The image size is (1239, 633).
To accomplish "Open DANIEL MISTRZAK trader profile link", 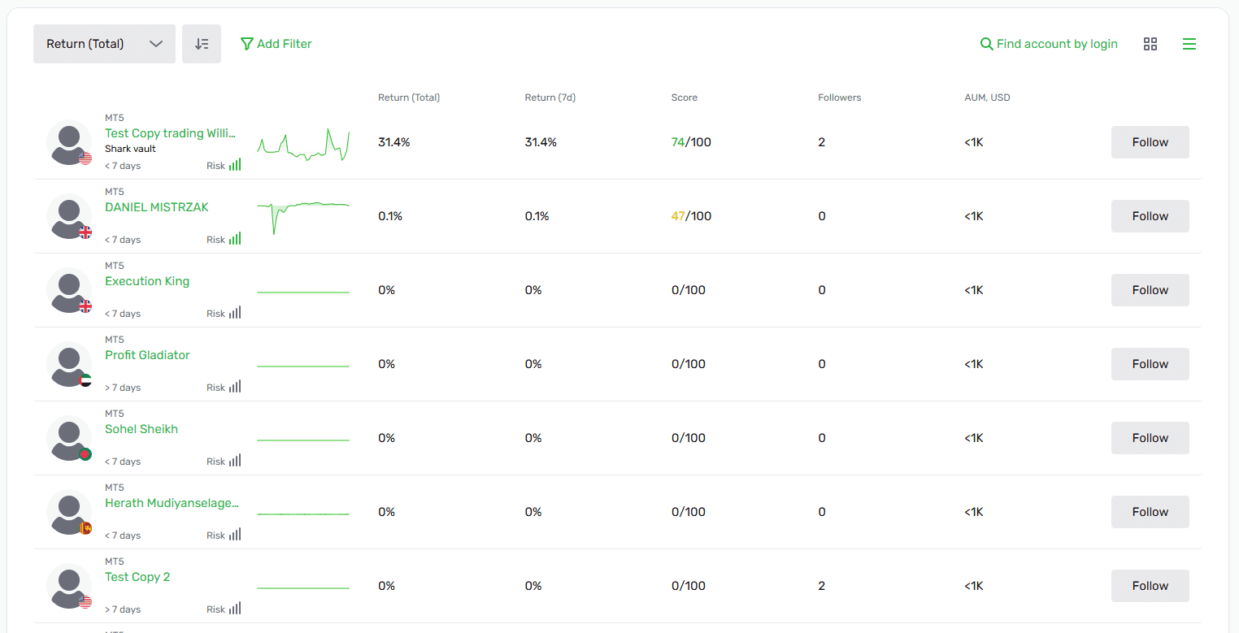I will click(157, 207).
